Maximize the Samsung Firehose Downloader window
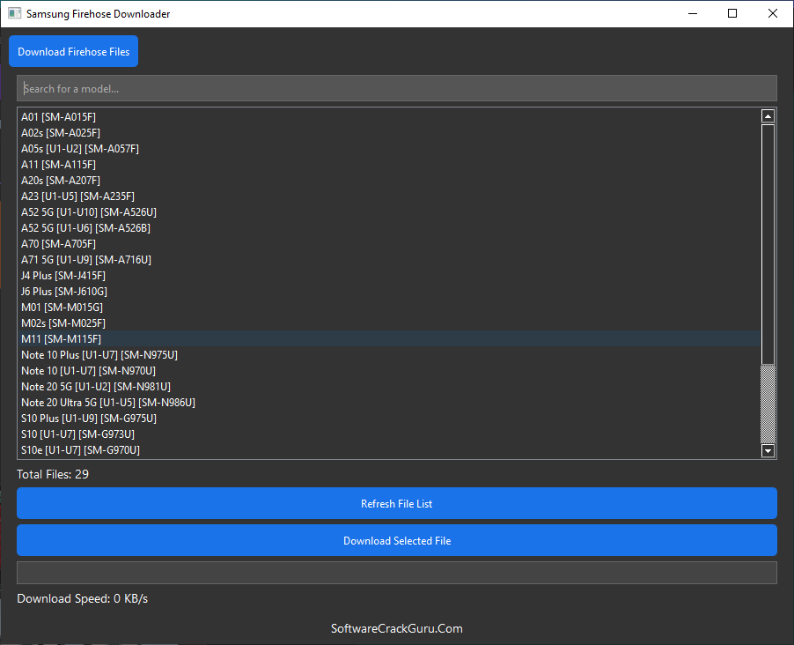This screenshot has height=645, width=794. (x=732, y=14)
